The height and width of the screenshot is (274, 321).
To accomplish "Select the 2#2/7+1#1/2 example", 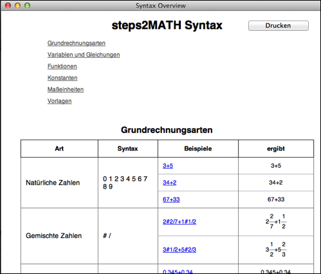I will [x=179, y=221].
